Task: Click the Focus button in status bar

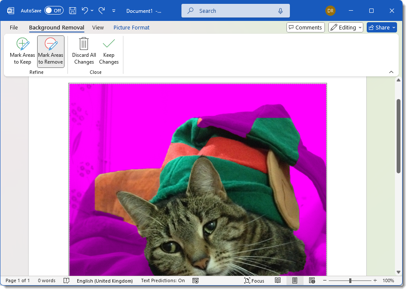Action: click(x=254, y=280)
